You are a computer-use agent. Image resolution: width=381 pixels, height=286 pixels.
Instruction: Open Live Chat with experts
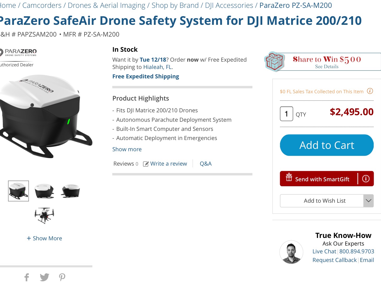[324, 251]
